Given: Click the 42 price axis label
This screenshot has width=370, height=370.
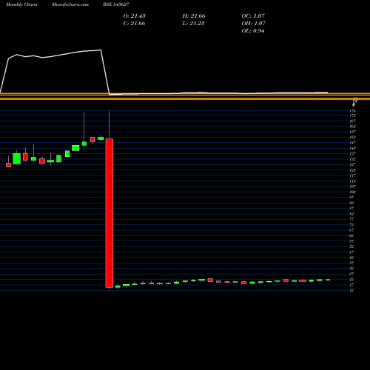Looking at the screenshot, I should [351, 258].
